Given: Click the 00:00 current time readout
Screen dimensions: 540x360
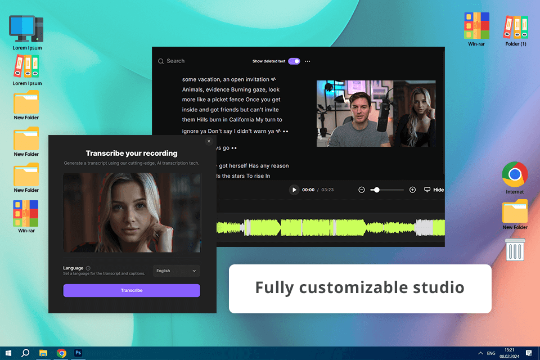Looking at the screenshot, I should [x=308, y=190].
